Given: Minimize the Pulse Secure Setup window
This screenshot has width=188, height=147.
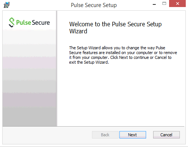Looking at the screenshot, I should (154, 4).
